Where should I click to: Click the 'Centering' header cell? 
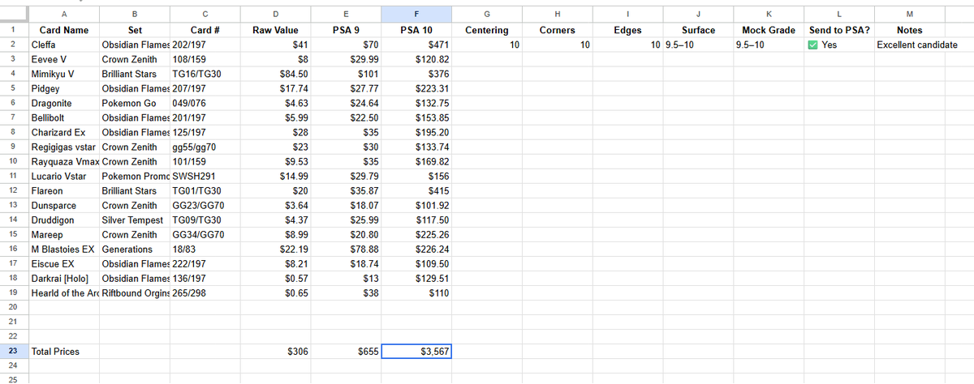[x=487, y=30]
